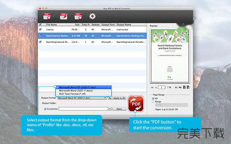
Task: Click the output folder path field
Action: coord(83,109)
